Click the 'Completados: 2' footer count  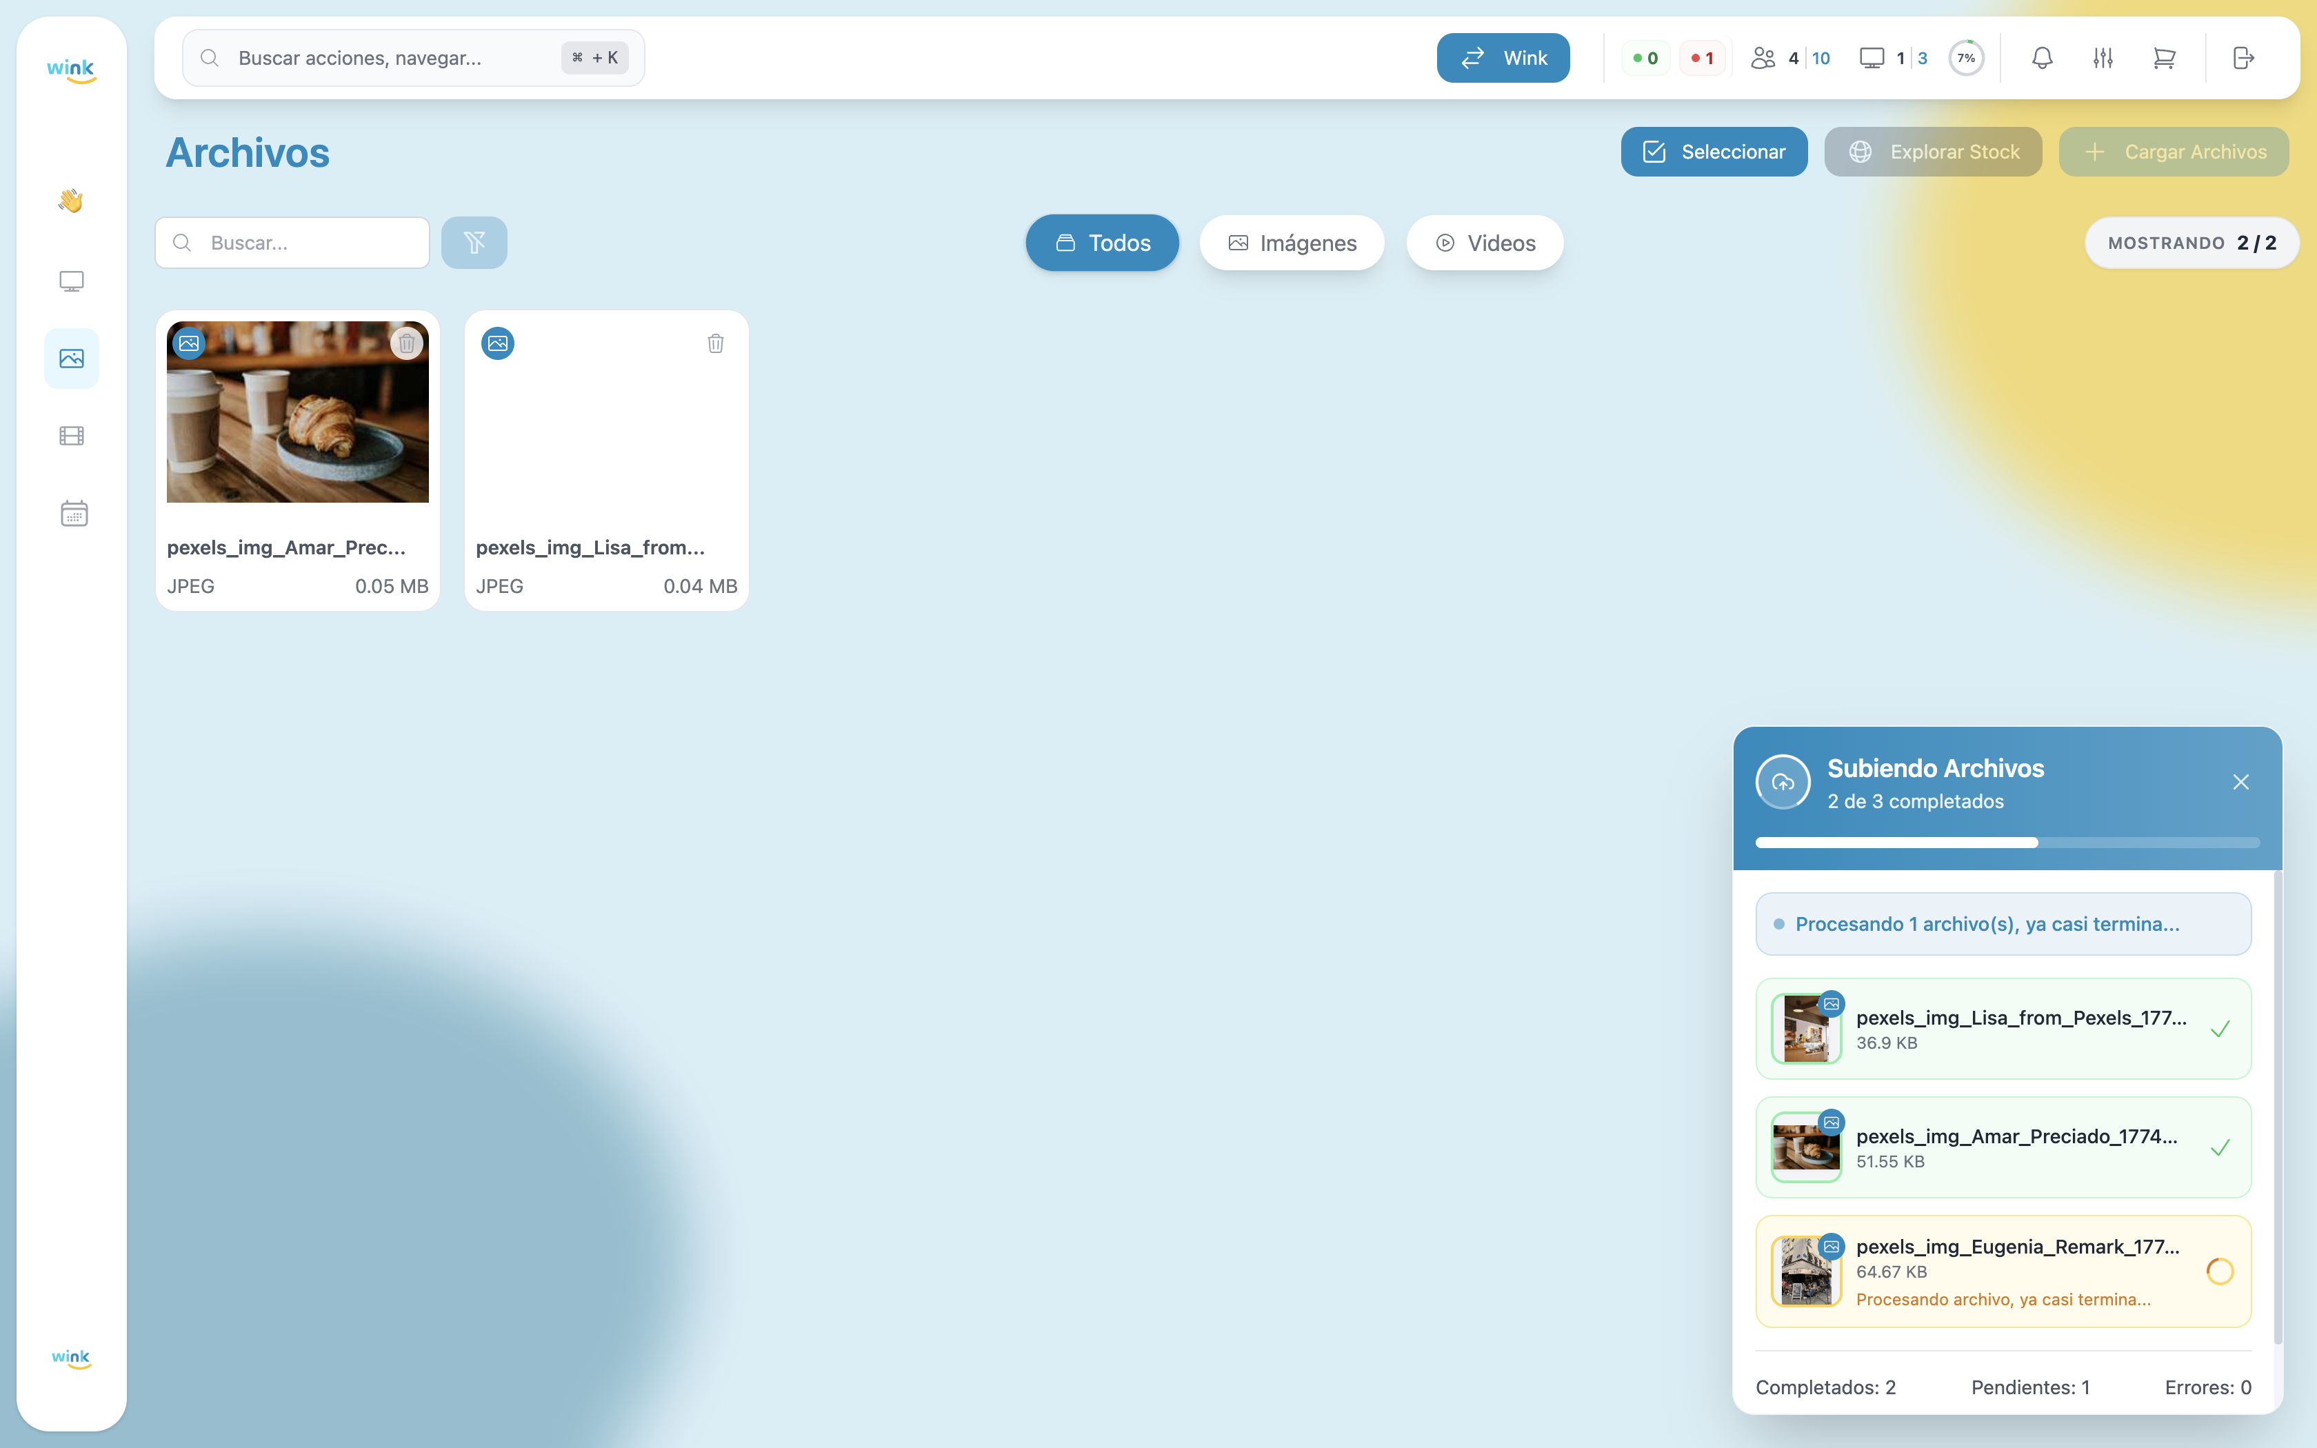point(1825,1387)
